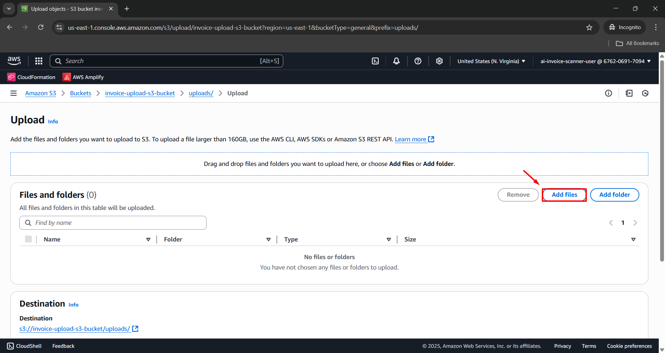Open the AWS services grid menu
Image resolution: width=665 pixels, height=353 pixels.
pyautogui.click(x=38, y=61)
